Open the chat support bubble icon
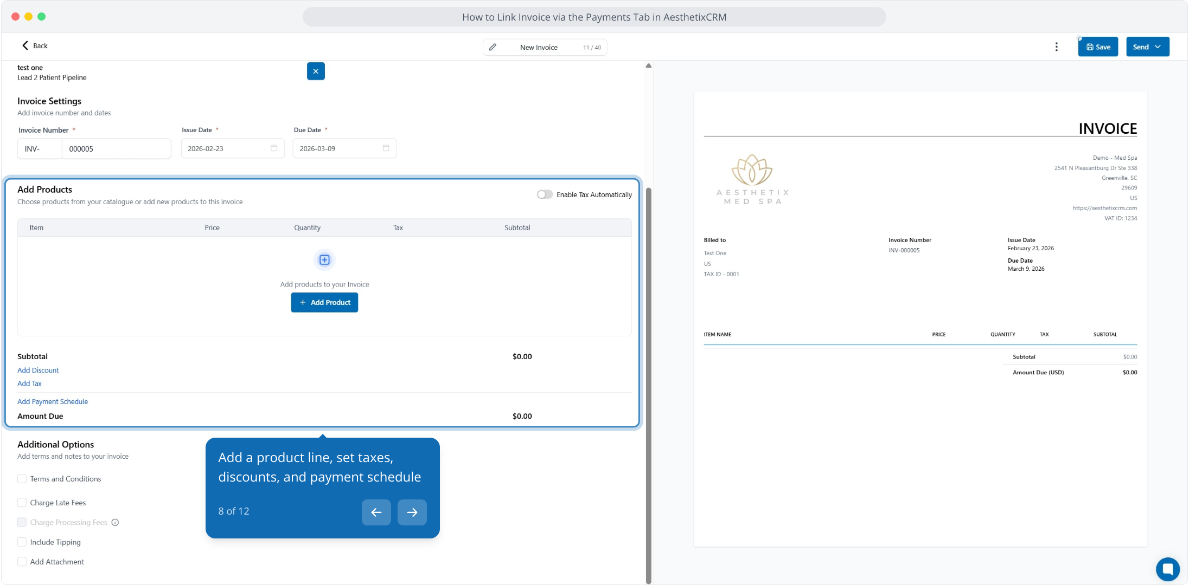Screen dimensions: 1189x585 [x=1167, y=569]
